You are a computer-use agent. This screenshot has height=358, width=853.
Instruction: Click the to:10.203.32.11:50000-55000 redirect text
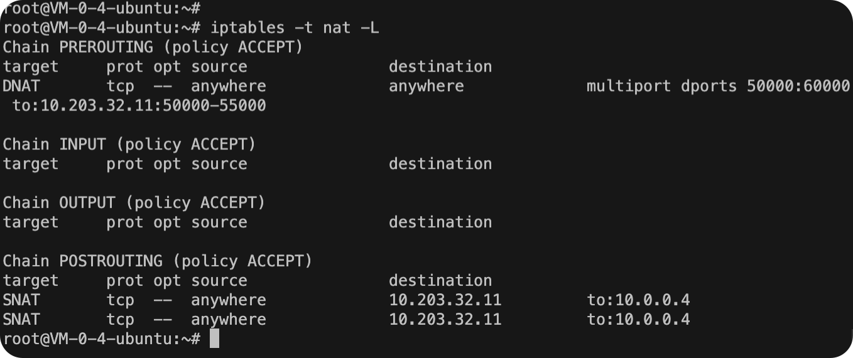139,105
